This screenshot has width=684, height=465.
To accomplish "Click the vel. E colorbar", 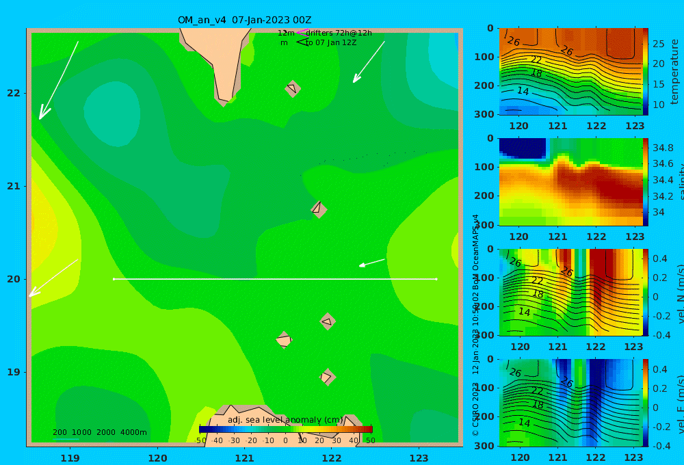I will 646,403.
